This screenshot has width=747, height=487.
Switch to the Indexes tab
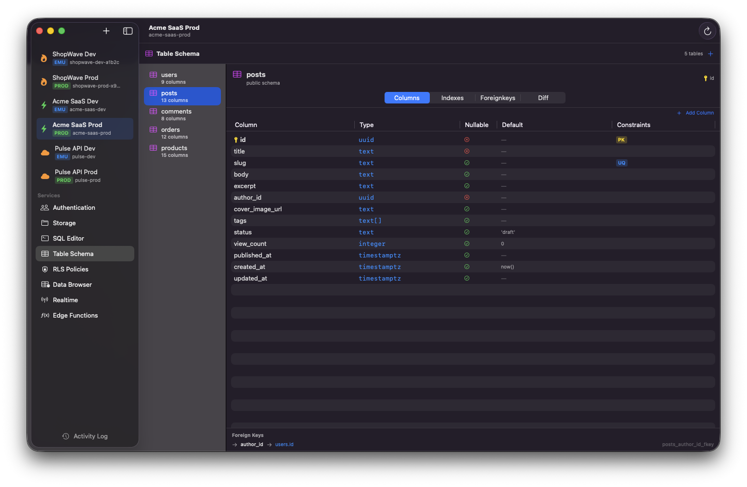(x=452, y=98)
